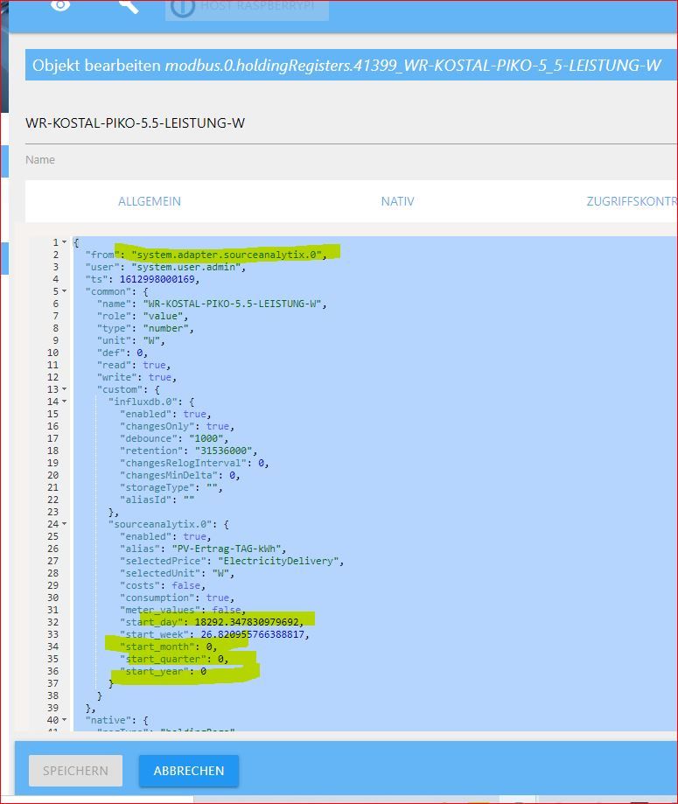
Task: Collapse the "influxdb.0" block at line 14
Action: pos(64,402)
